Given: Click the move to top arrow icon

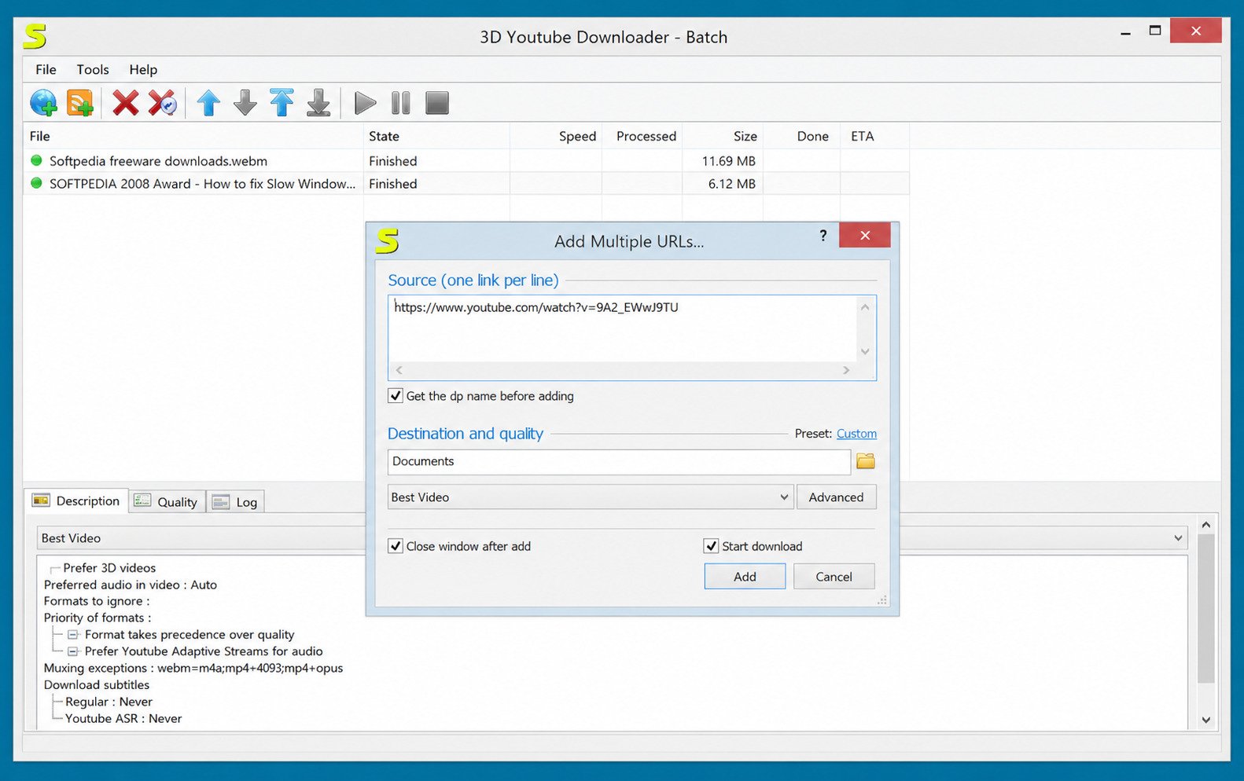Looking at the screenshot, I should (282, 103).
